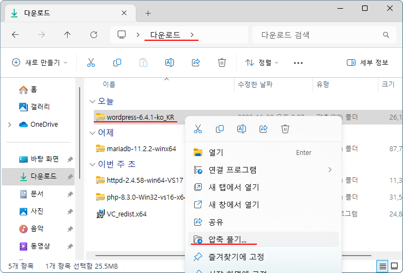Click the toolbar Delete trash icon
Image resolution: width=403 pixels, height=273 pixels.
(222, 63)
